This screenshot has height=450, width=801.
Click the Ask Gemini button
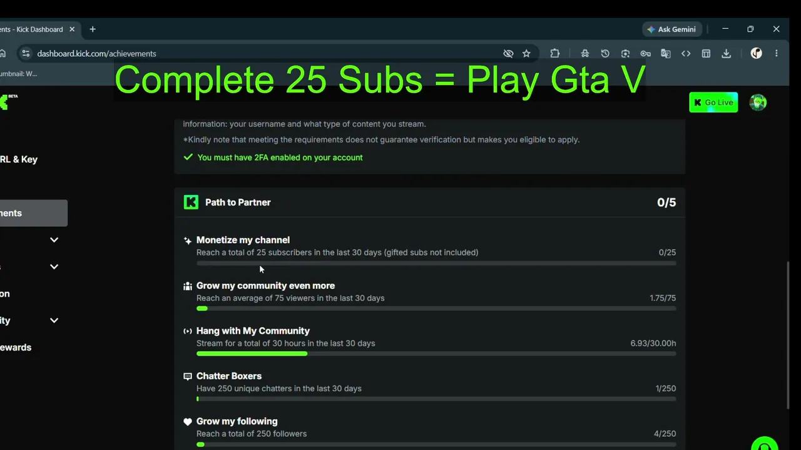pyautogui.click(x=671, y=29)
